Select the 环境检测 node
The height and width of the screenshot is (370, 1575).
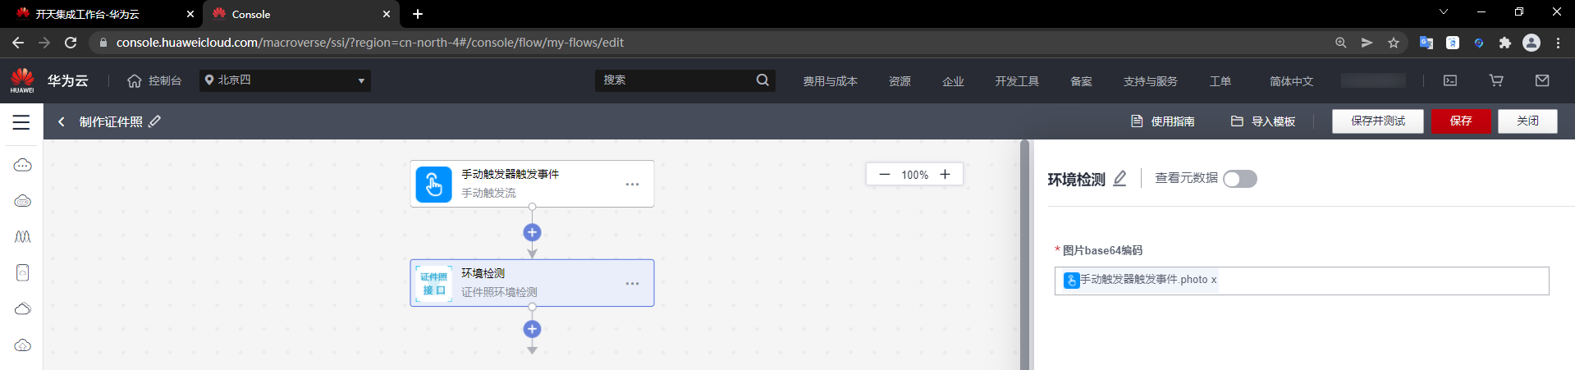[x=532, y=283]
